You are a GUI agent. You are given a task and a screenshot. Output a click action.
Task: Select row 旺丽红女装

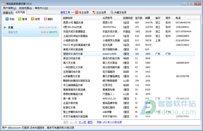[x=128, y=107]
